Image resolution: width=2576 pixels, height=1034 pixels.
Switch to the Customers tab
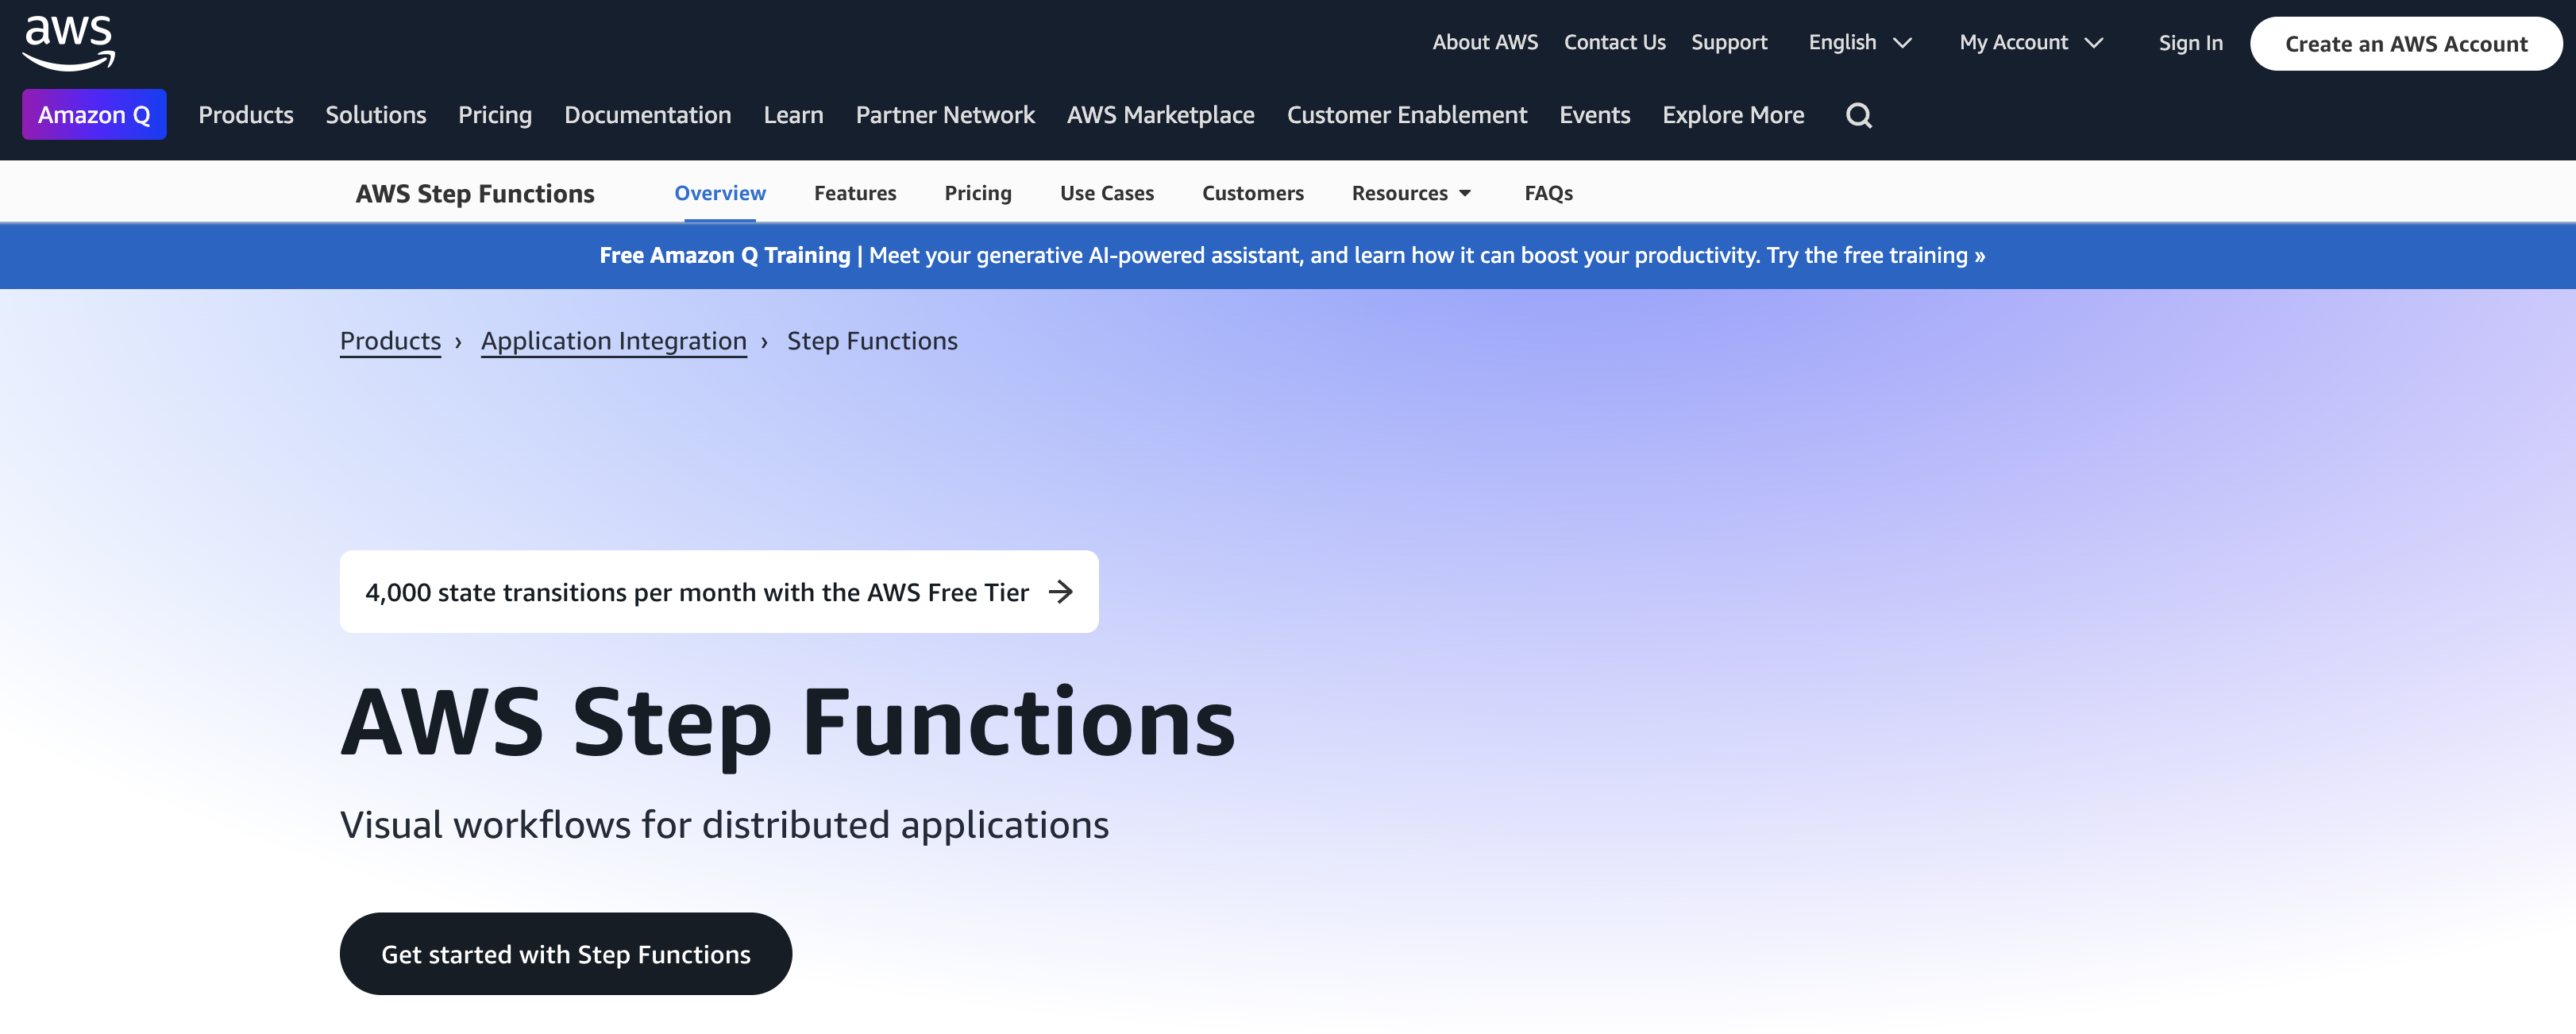(1253, 193)
